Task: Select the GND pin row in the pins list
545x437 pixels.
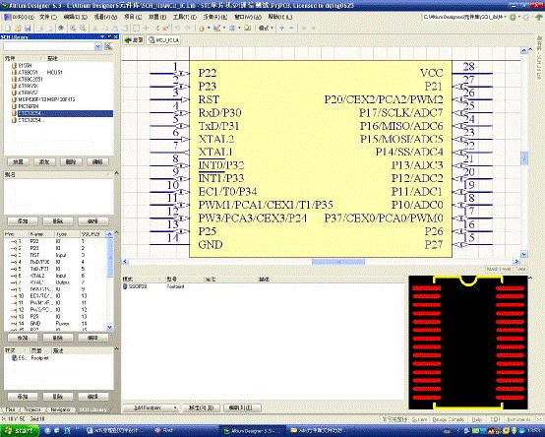Action: (x=56, y=323)
